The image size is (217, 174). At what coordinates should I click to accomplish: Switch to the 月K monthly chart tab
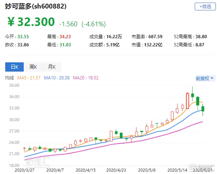pos(52,67)
